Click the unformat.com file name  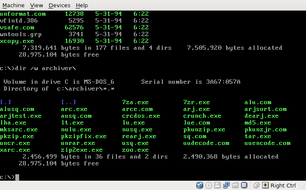23,14
